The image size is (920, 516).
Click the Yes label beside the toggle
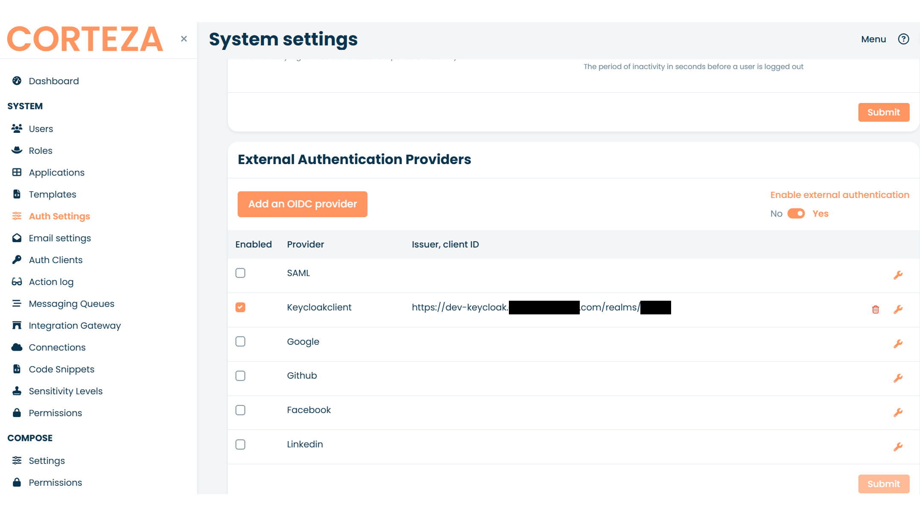820,214
